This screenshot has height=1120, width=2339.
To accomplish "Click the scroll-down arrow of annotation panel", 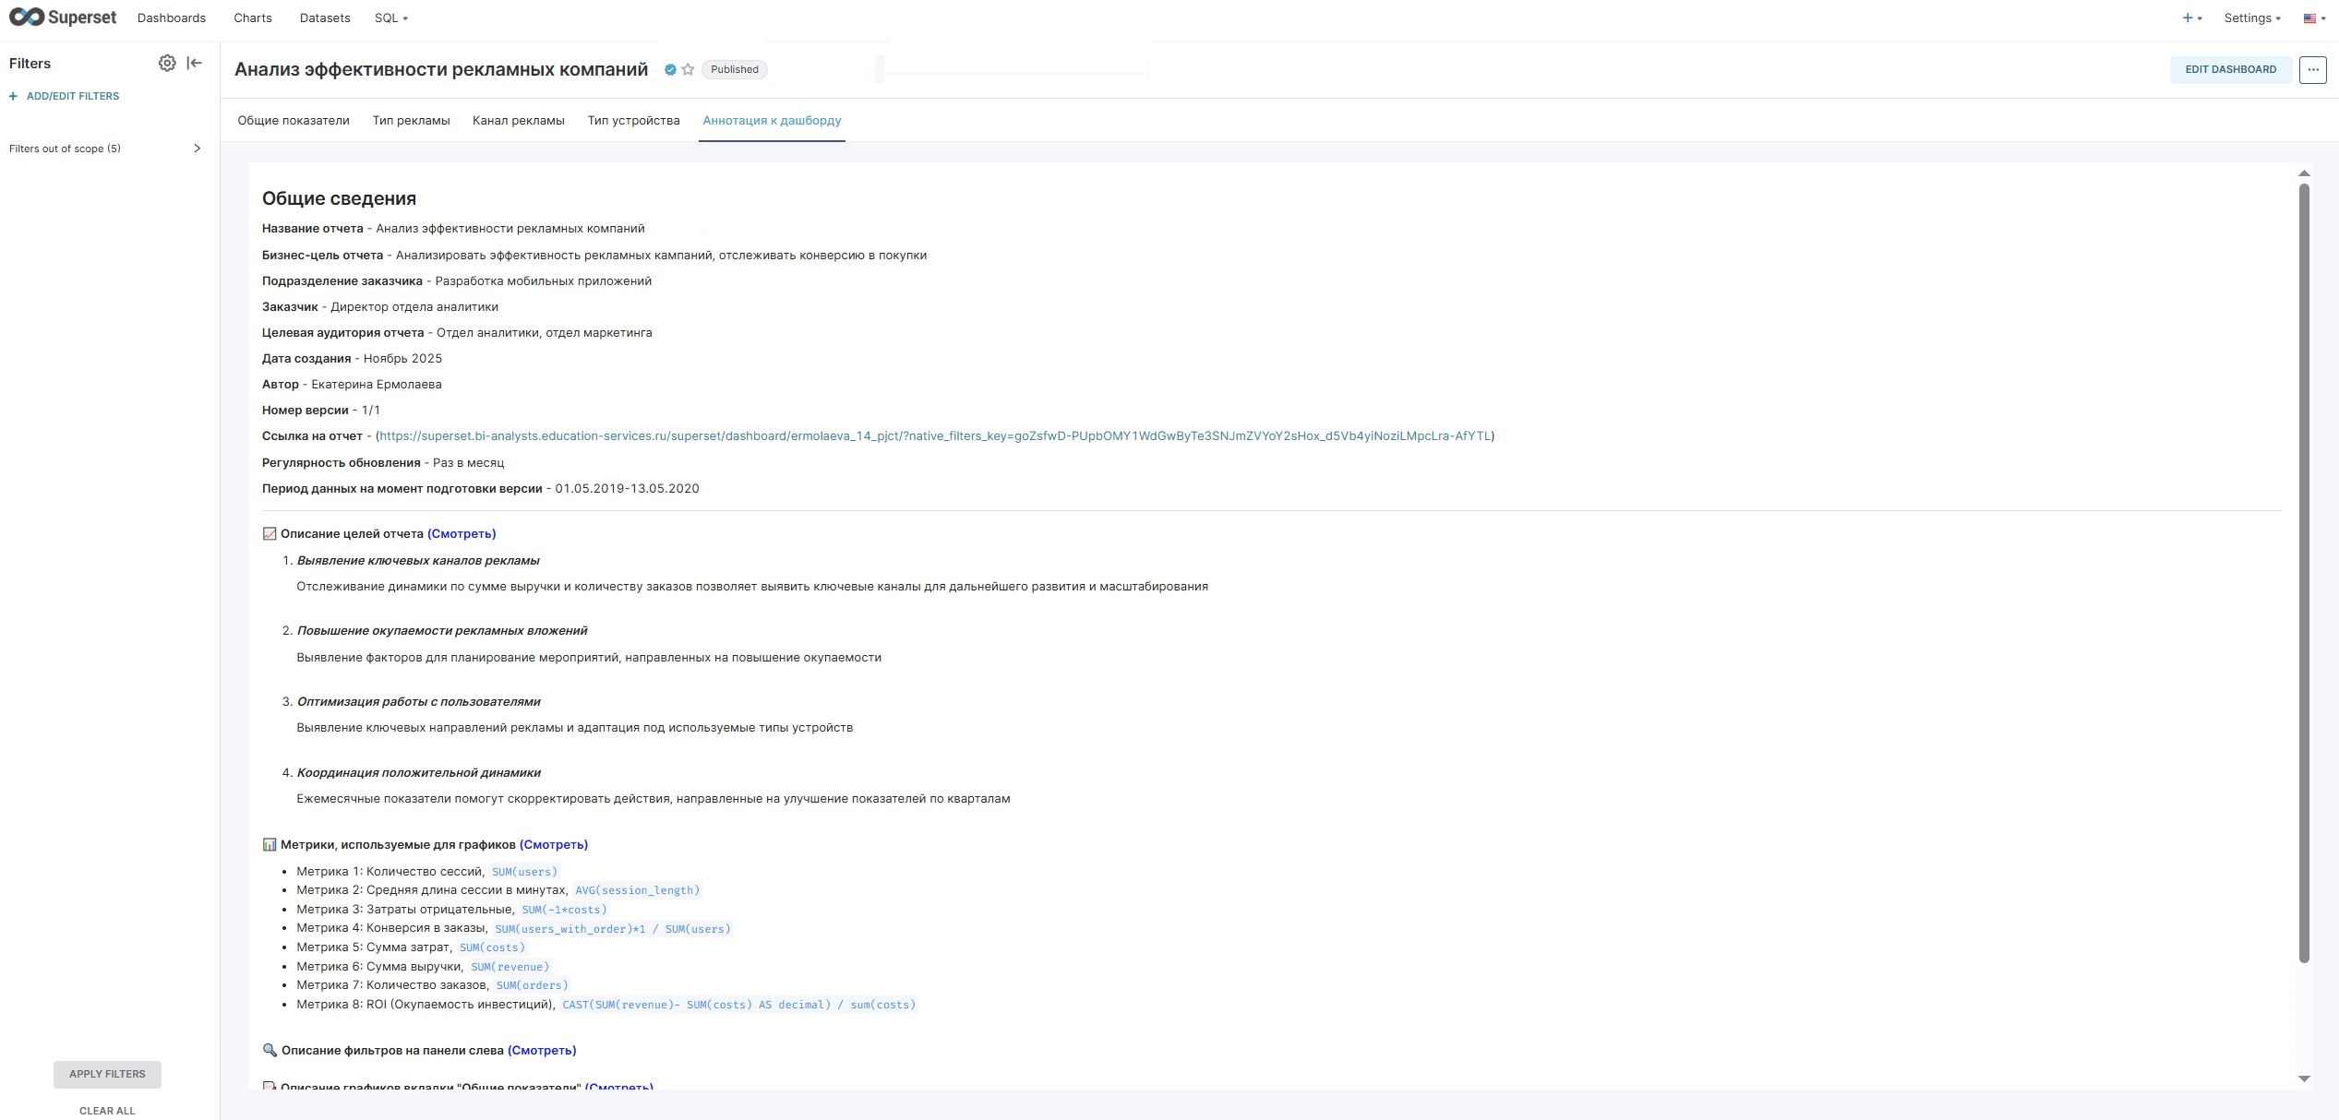I will [x=2304, y=1078].
